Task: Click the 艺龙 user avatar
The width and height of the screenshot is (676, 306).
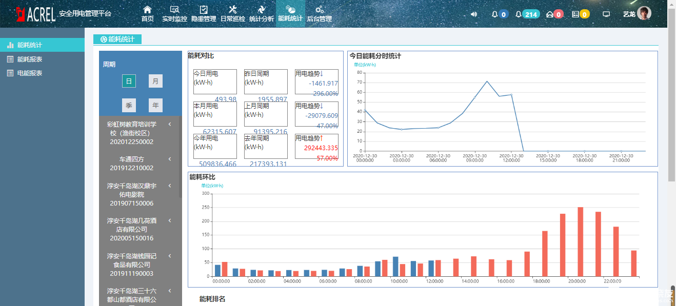Action: pyautogui.click(x=644, y=14)
